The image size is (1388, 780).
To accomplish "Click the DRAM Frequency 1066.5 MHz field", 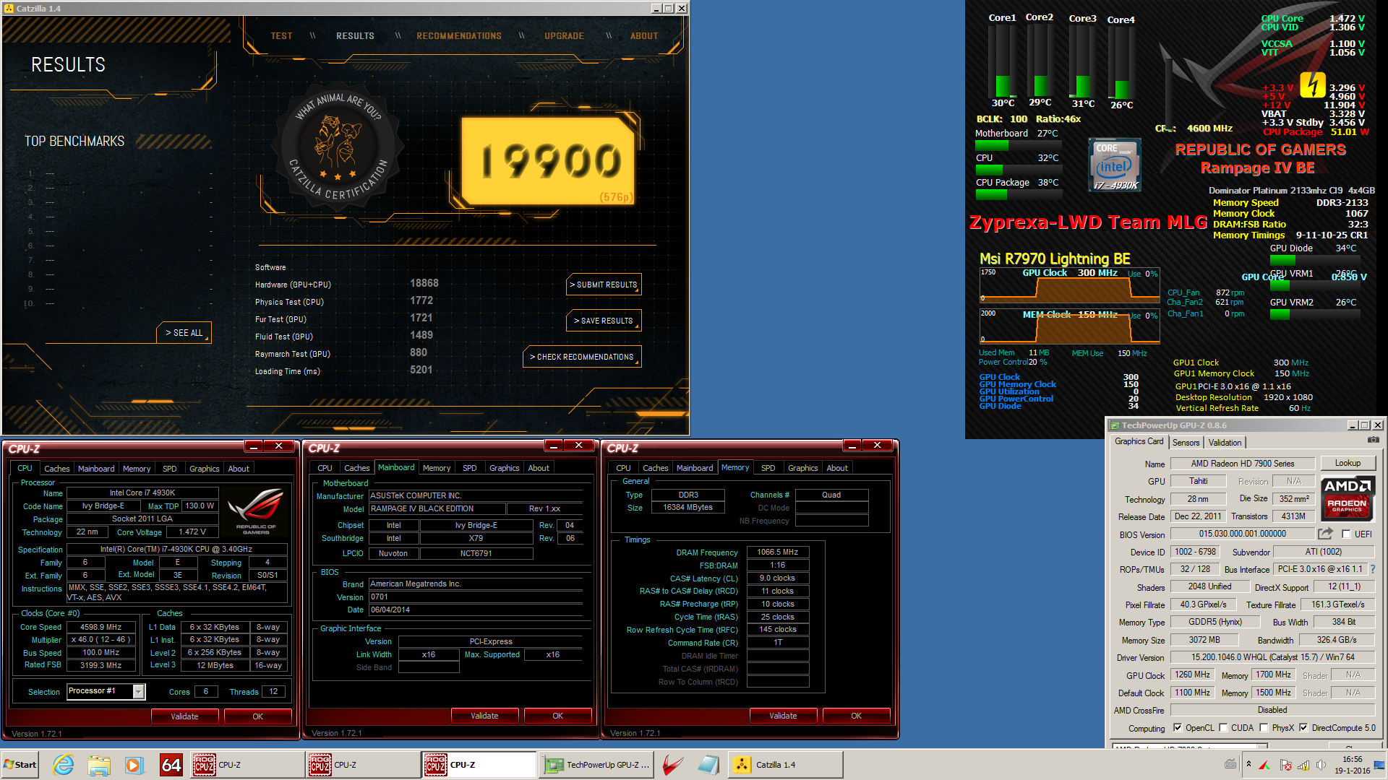I will (778, 552).
